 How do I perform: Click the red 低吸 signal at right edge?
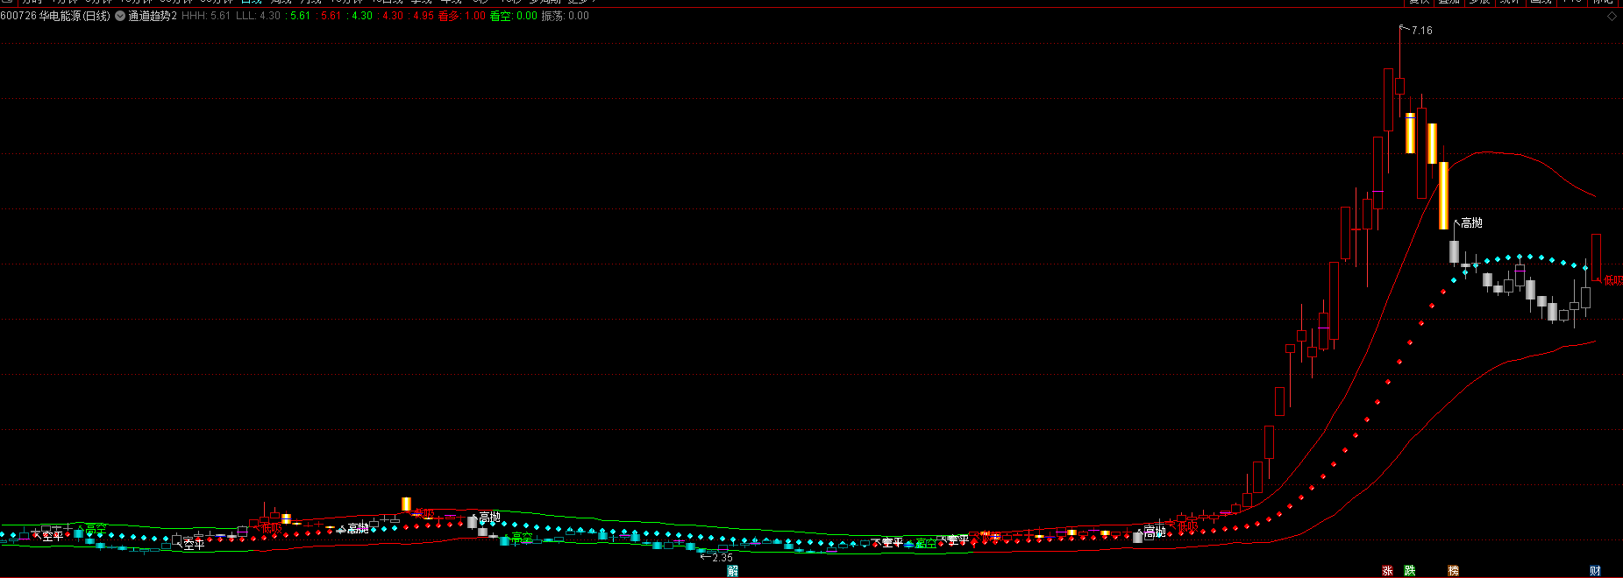(x=1612, y=281)
